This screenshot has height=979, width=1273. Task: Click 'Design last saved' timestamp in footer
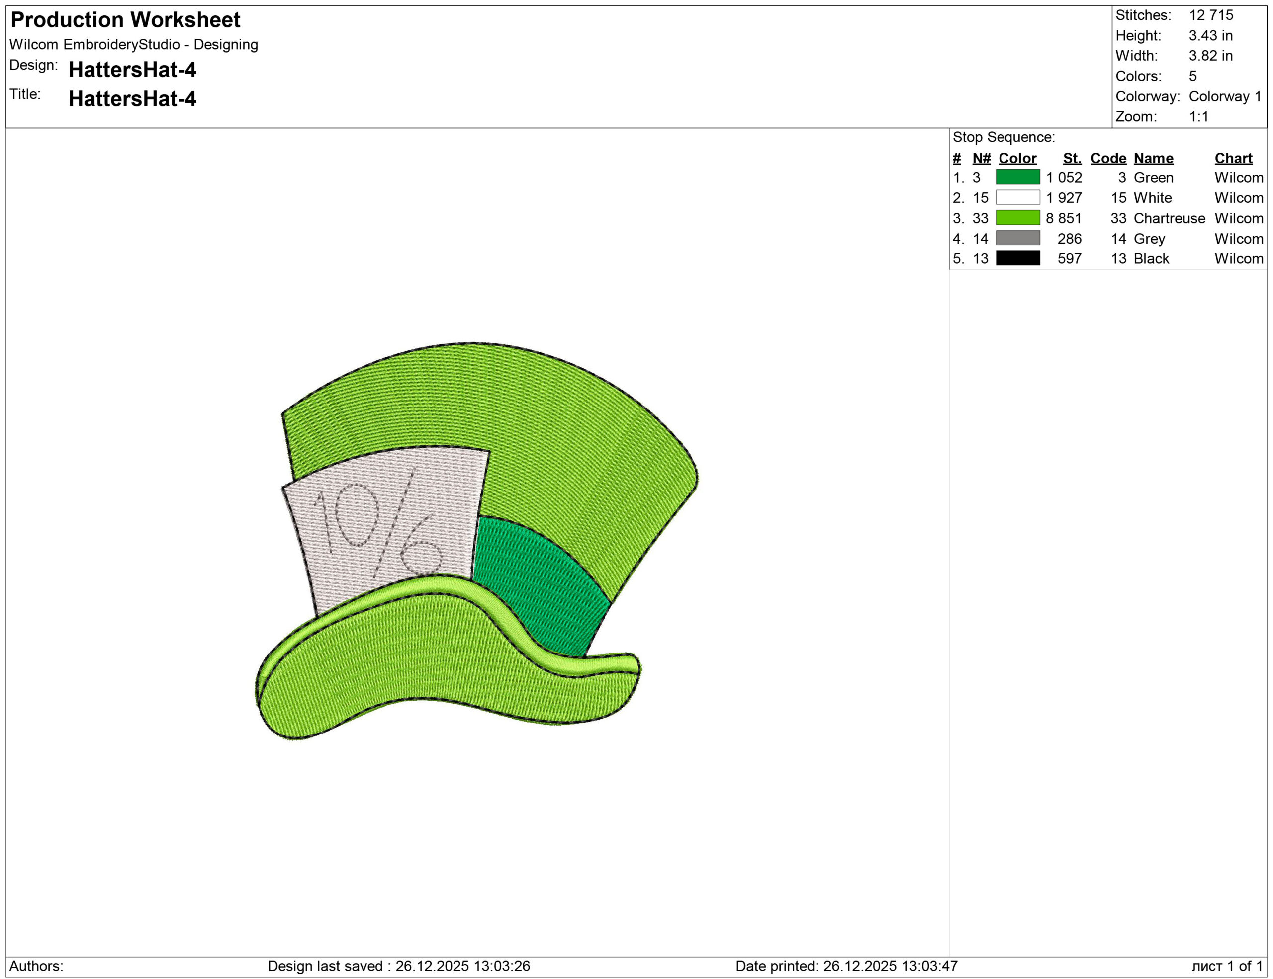(x=399, y=966)
